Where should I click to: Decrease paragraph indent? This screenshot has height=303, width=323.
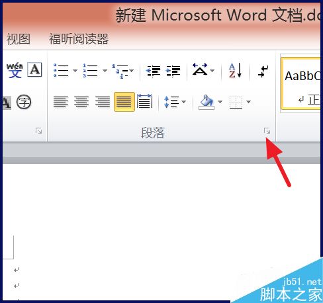[x=154, y=71]
